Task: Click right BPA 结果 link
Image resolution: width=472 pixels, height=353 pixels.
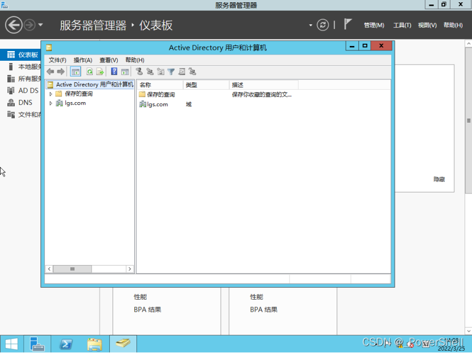Action: (x=264, y=309)
